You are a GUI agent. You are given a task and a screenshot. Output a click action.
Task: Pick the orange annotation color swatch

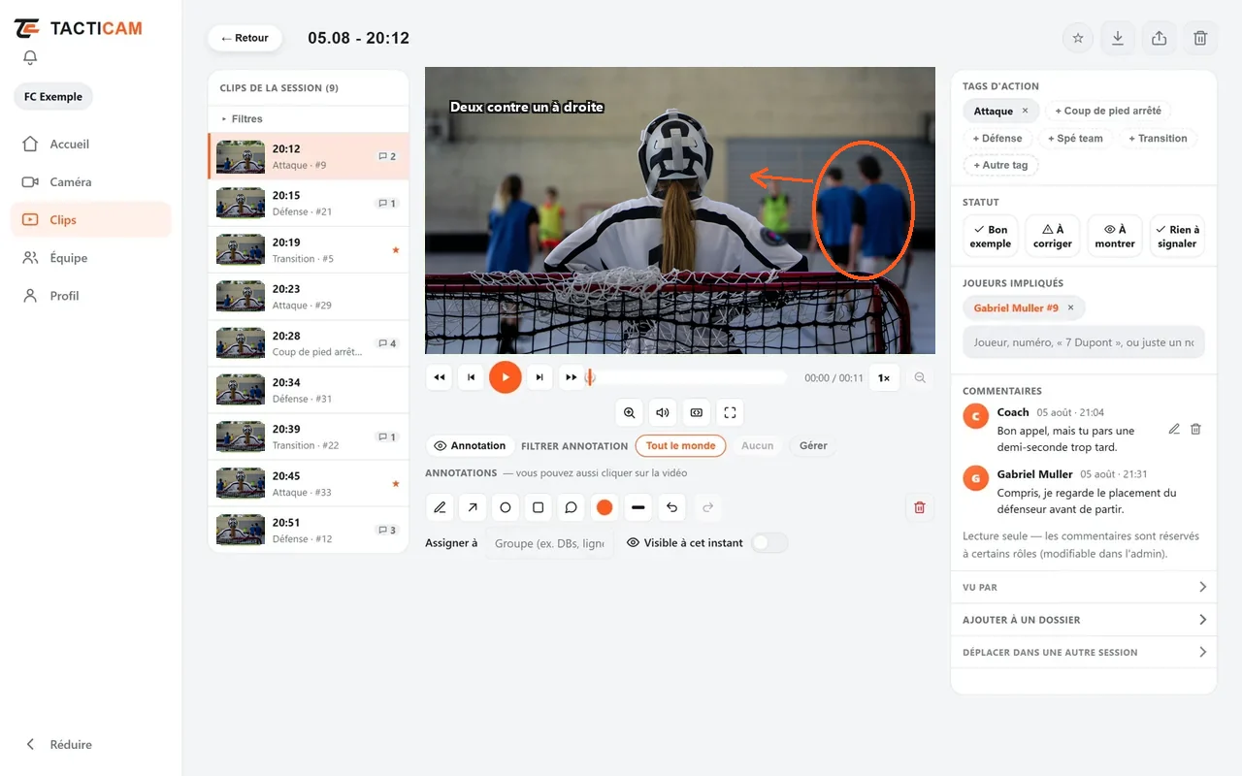(x=605, y=507)
